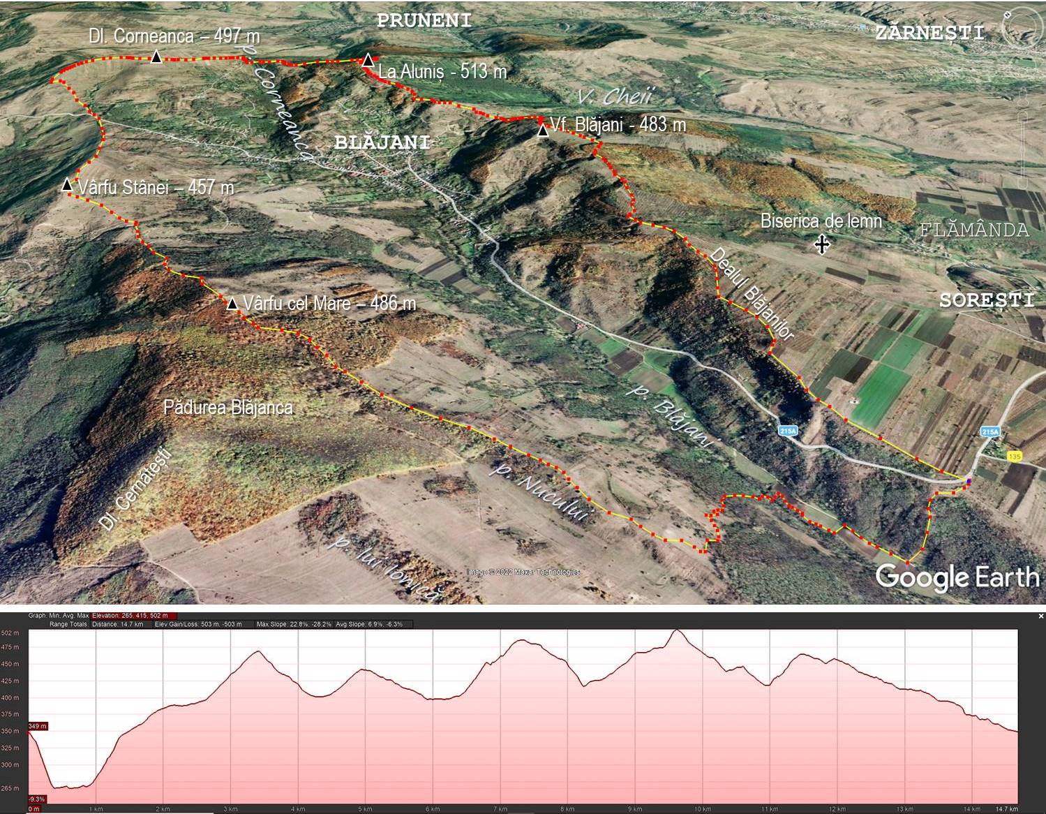Click the Max Slope statistic box
The image size is (1046, 814).
click(x=294, y=624)
